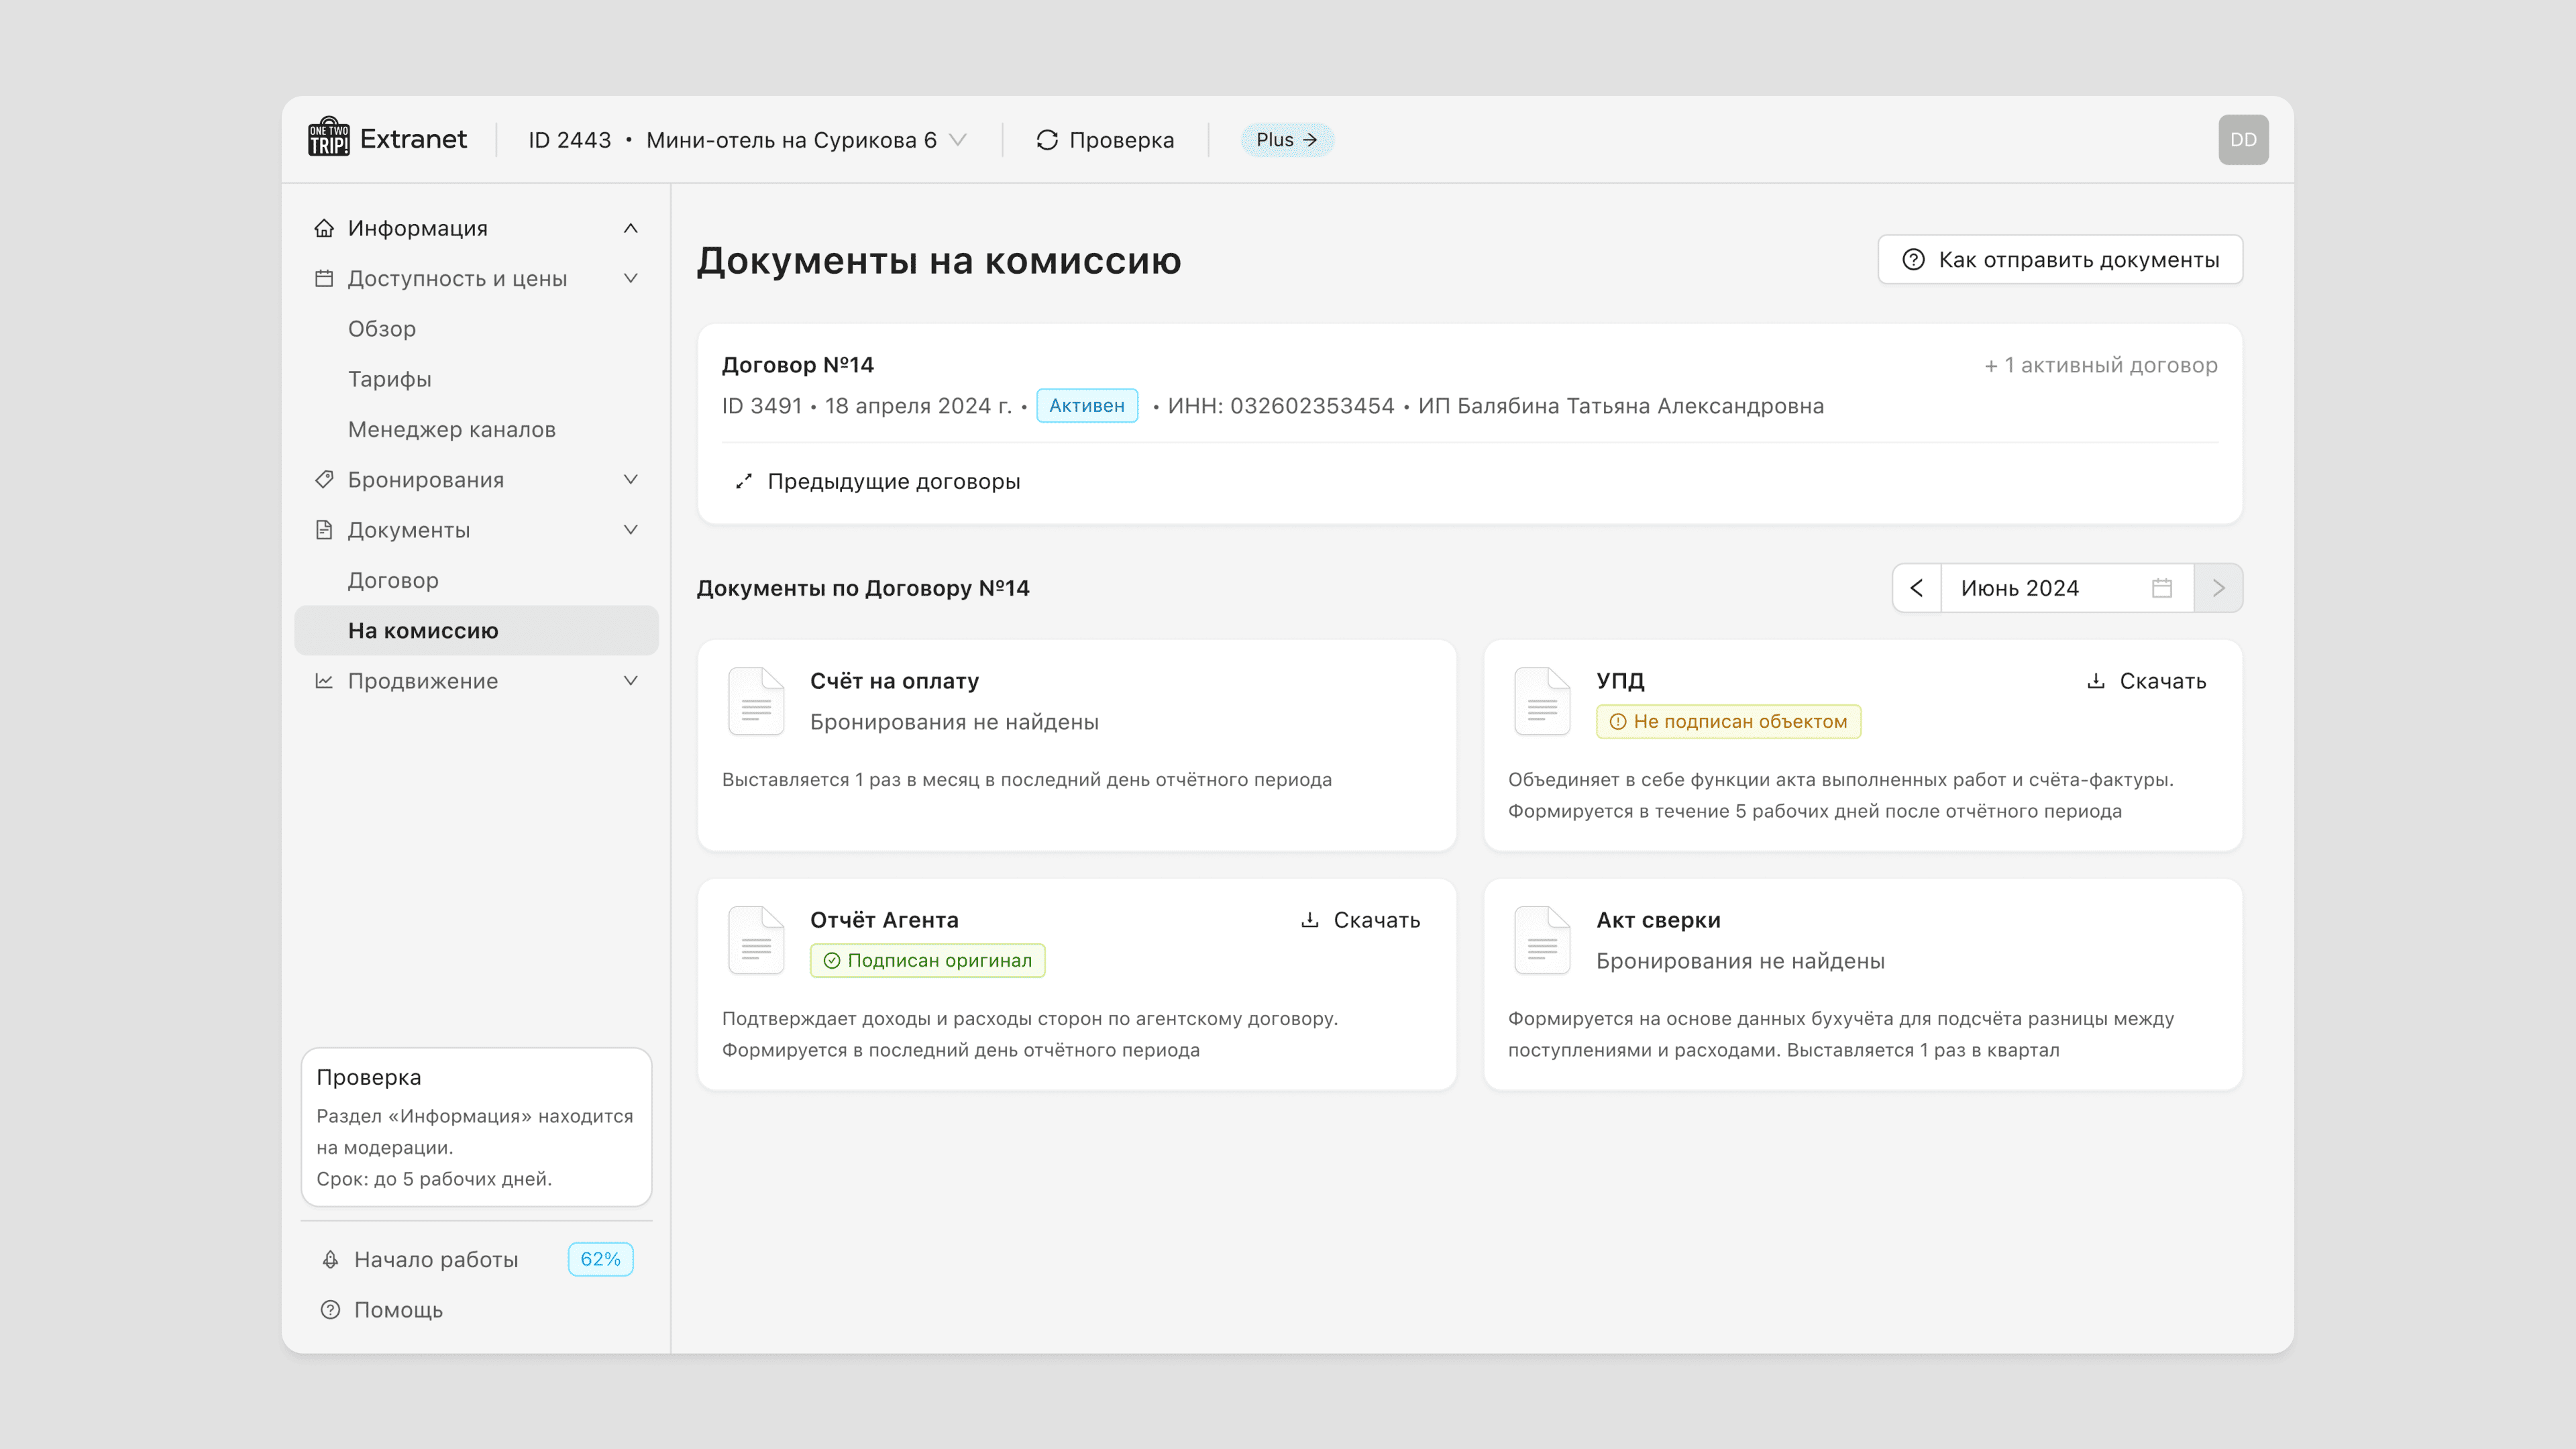Image resolution: width=2576 pixels, height=1449 pixels.
Task: Click the Отчёт Агента document icon
Action: [x=756, y=940]
